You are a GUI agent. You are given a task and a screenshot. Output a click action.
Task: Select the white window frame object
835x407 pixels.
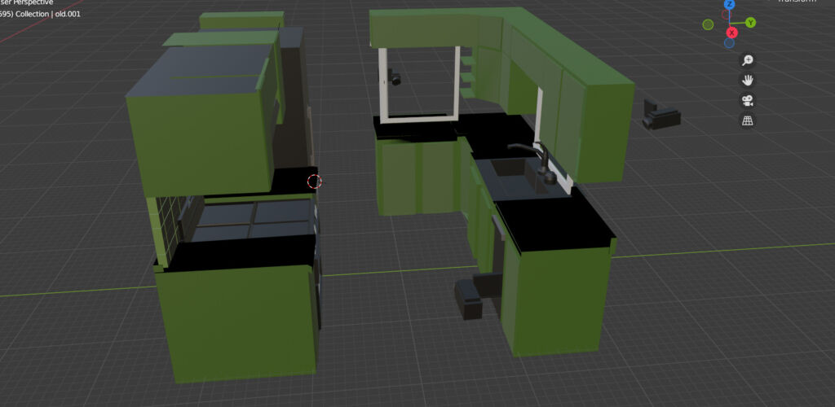420,85
